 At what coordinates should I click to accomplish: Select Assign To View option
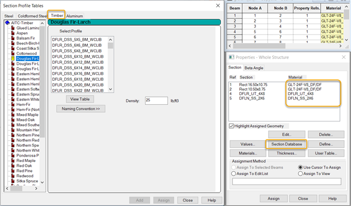[300, 174]
